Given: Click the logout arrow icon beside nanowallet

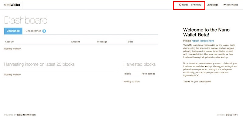Looking at the screenshot, I should point(224,5).
